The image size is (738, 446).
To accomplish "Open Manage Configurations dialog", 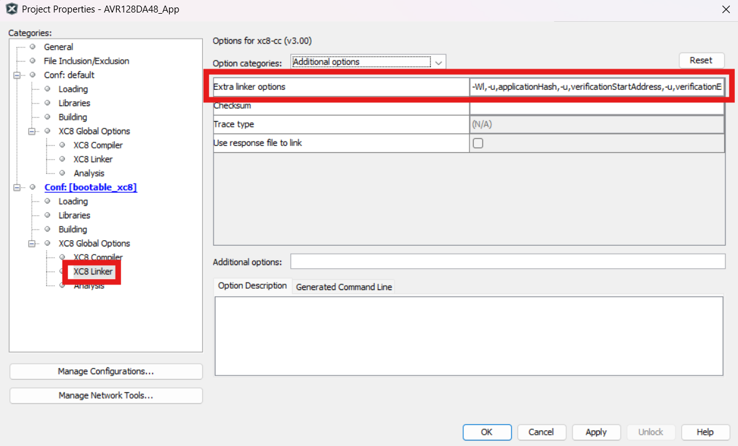I will [x=106, y=372].
